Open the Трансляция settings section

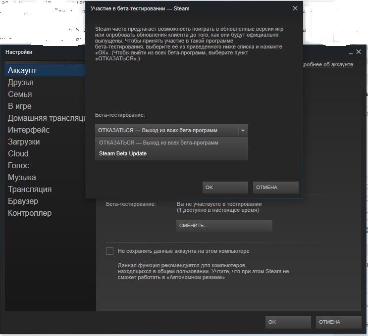[45, 189]
